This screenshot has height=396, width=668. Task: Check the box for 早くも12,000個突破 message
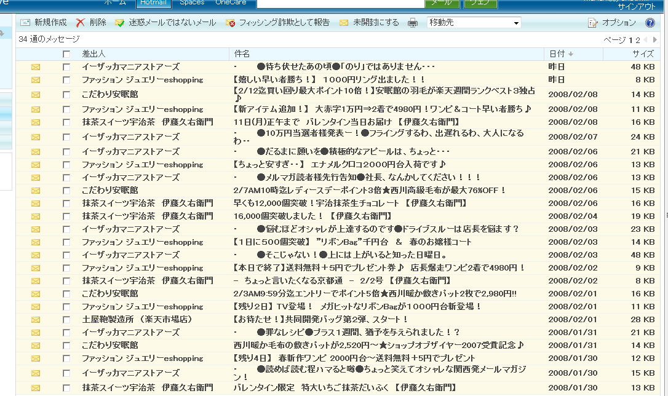[66, 204]
